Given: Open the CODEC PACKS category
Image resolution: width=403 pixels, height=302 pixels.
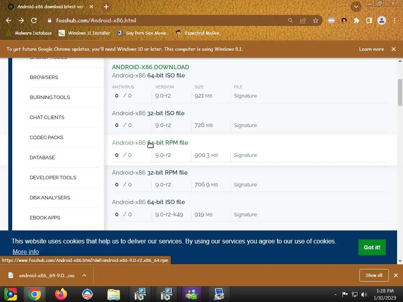Looking at the screenshot, I should [x=46, y=137].
